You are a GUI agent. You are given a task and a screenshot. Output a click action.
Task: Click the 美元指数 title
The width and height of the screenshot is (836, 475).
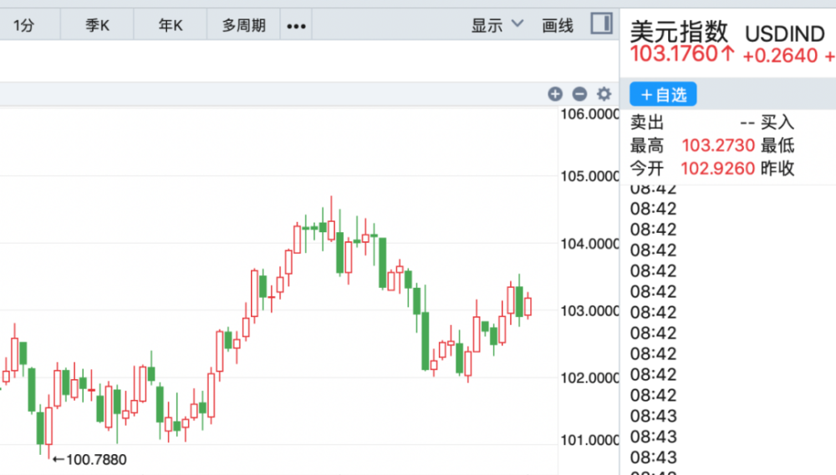pyautogui.click(x=679, y=33)
